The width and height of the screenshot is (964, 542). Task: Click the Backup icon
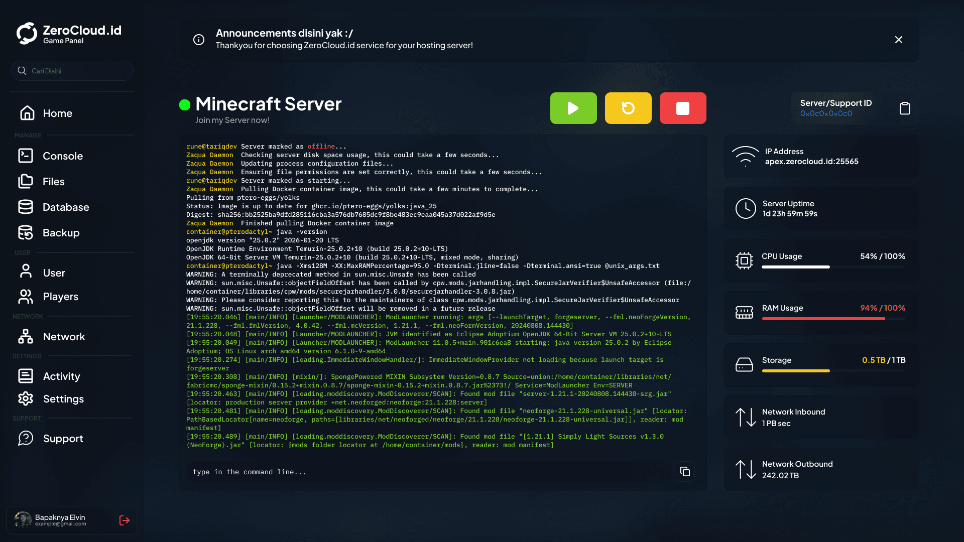click(x=26, y=232)
